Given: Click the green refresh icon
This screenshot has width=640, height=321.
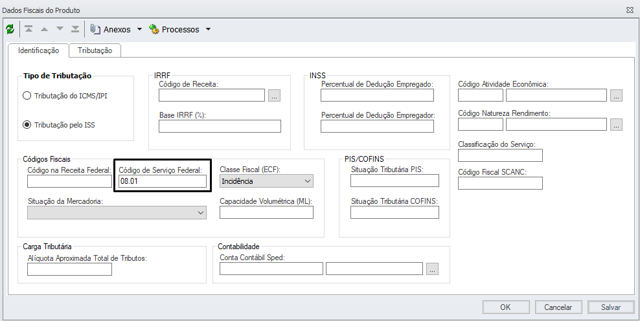Looking at the screenshot, I should point(10,29).
